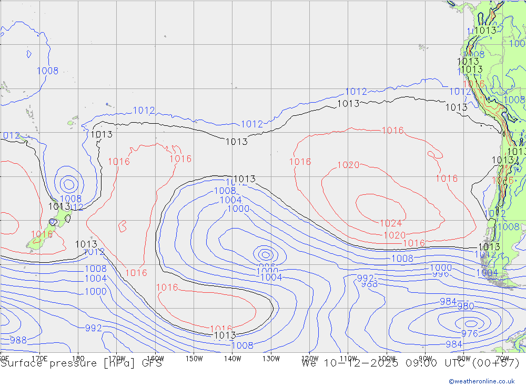Click the forecast date and time text
This screenshot has width=526, height=386.
click(410, 363)
